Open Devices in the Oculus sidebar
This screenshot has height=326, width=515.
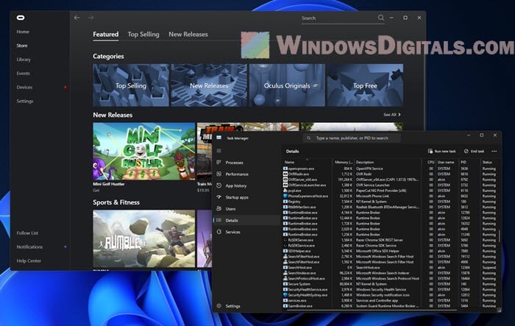point(24,87)
